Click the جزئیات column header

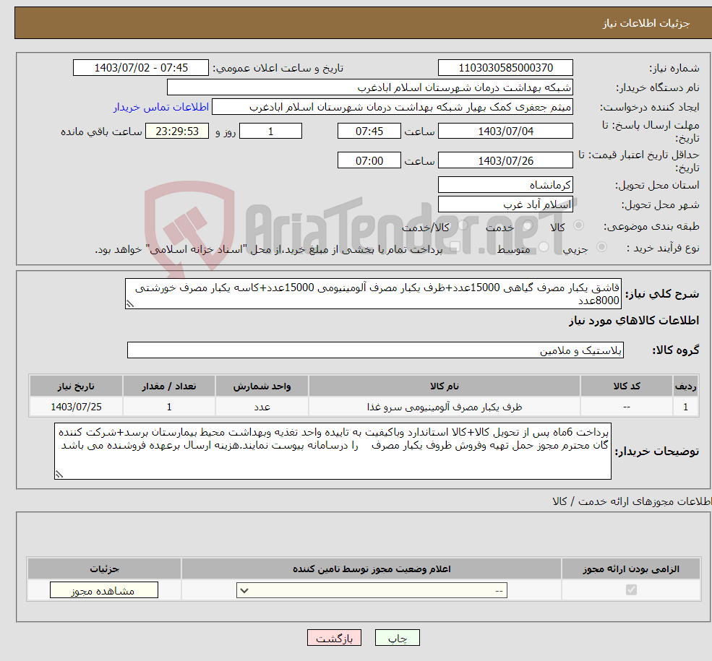coord(104,569)
